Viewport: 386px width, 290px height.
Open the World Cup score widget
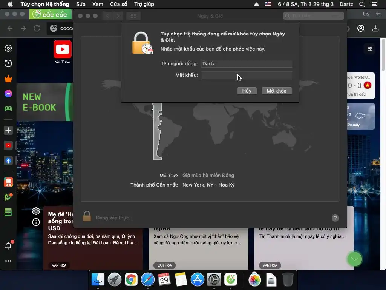coord(361,86)
